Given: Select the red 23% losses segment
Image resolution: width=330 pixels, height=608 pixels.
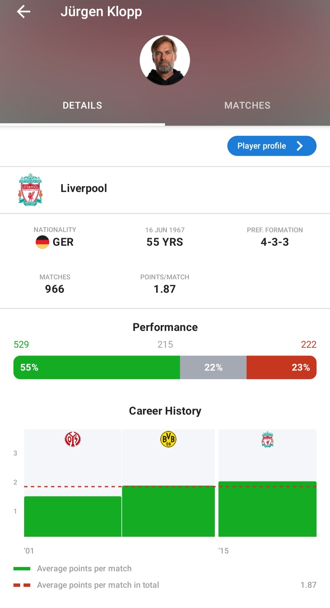Looking at the screenshot, I should tap(281, 367).
